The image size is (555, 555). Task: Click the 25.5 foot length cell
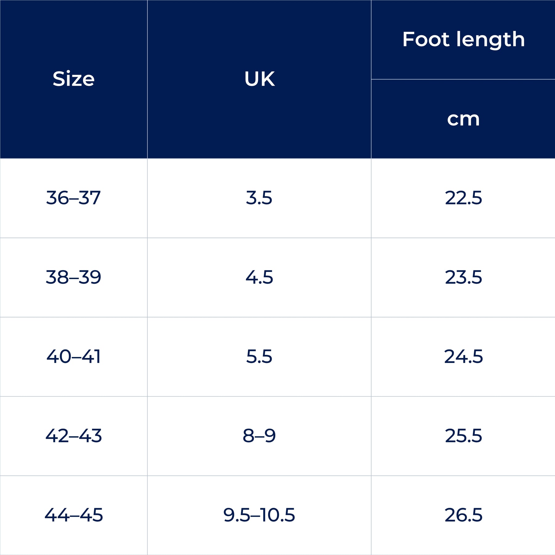(463, 436)
